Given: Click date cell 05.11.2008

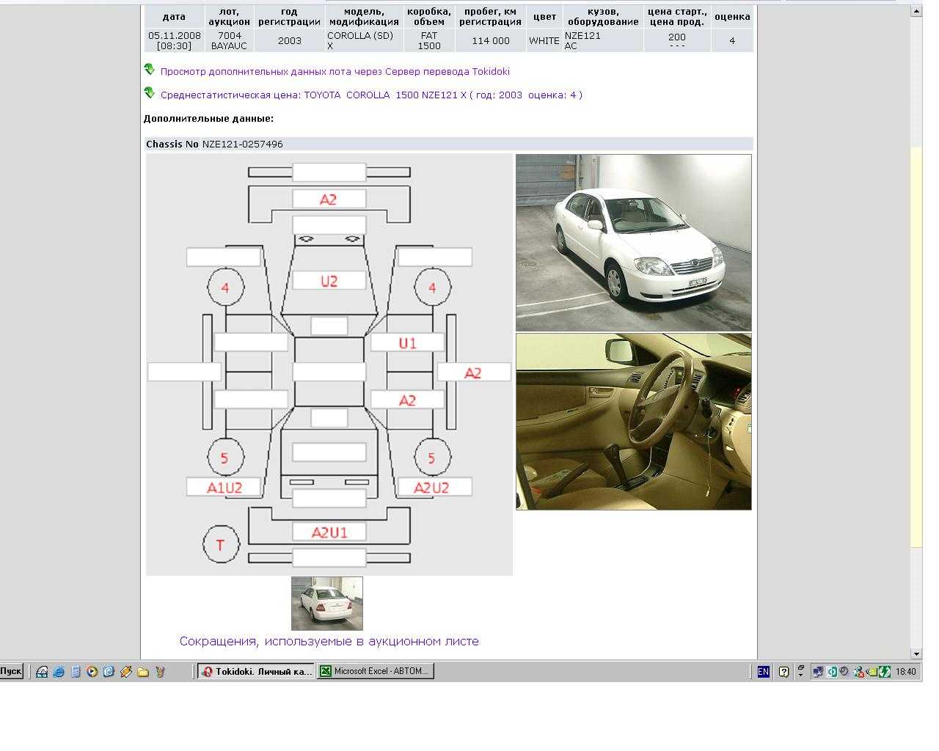Looking at the screenshot, I should tap(175, 40).
